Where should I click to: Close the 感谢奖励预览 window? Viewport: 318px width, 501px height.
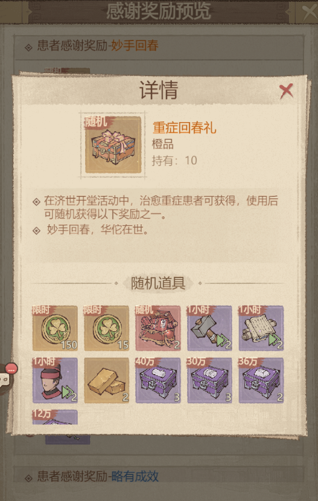tap(308, 12)
